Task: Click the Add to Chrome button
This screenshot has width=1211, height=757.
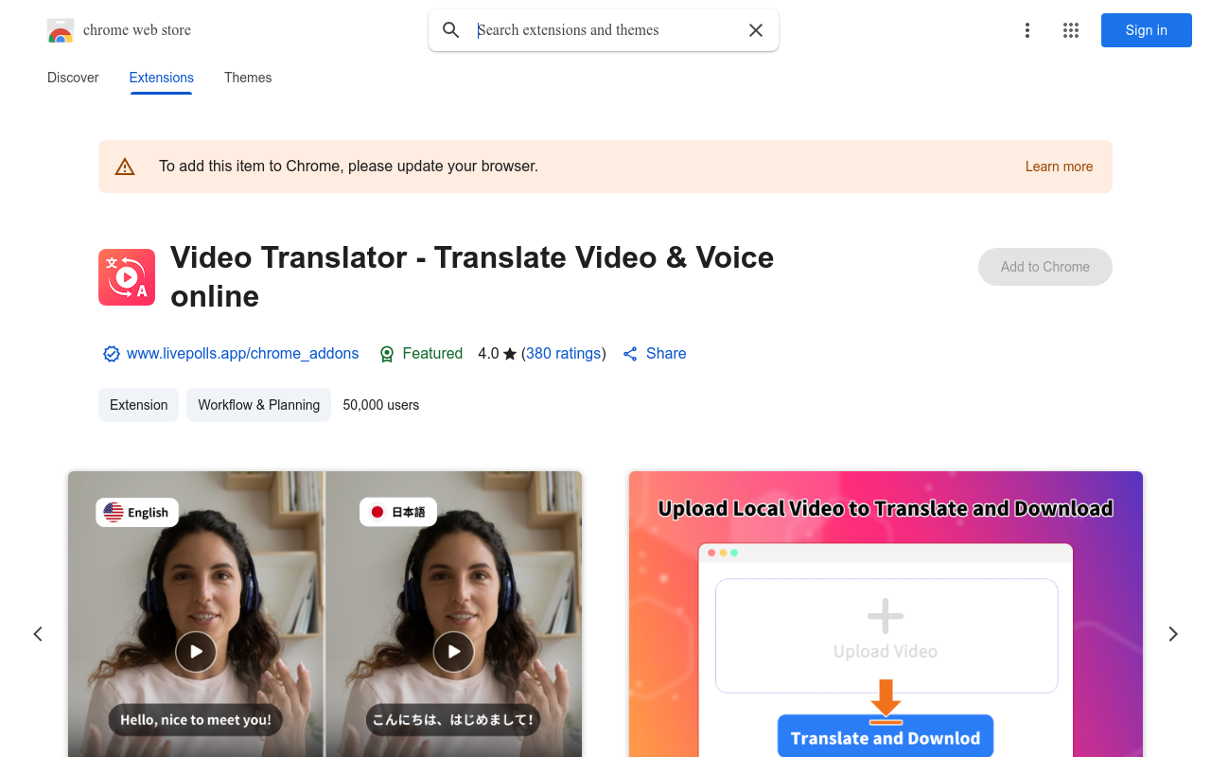Action: 1045,267
